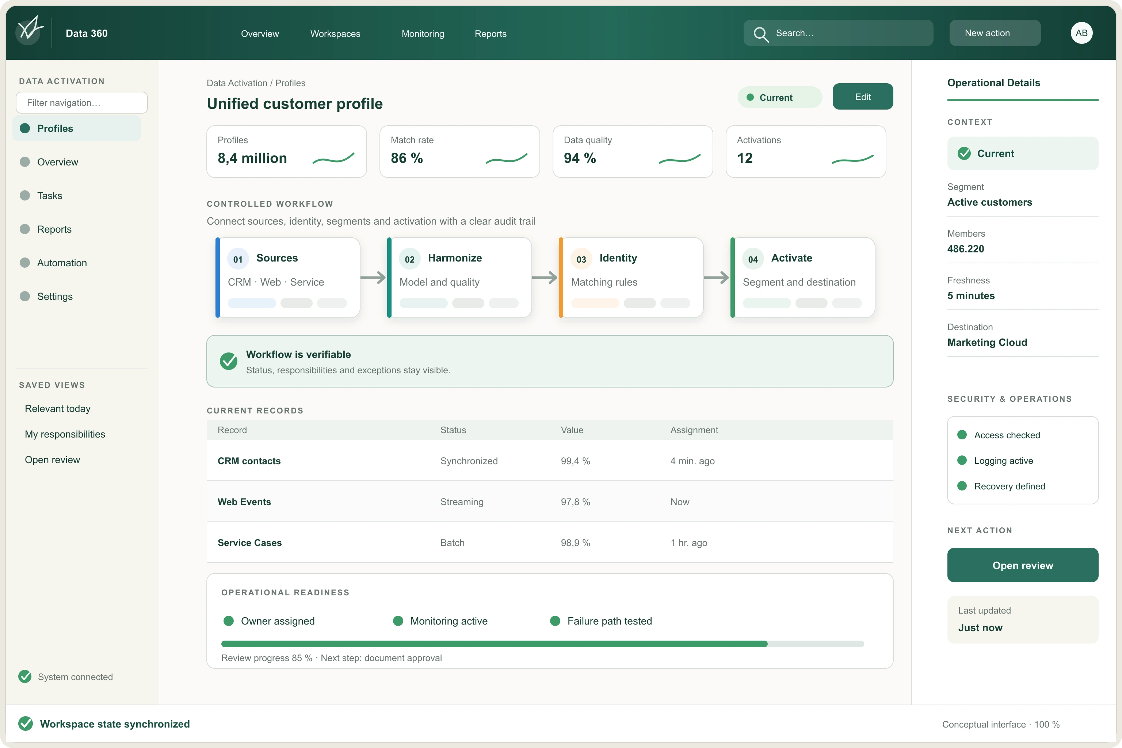Image resolution: width=1122 pixels, height=748 pixels.
Task: Open the Relevant today saved view
Action: tap(58, 408)
